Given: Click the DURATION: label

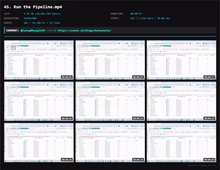Looking at the screenshot, I should [x=117, y=14].
